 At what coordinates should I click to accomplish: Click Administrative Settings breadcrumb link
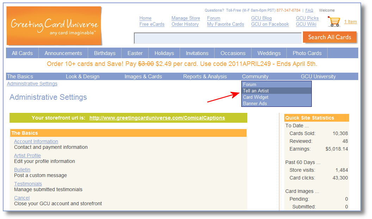click(x=32, y=84)
